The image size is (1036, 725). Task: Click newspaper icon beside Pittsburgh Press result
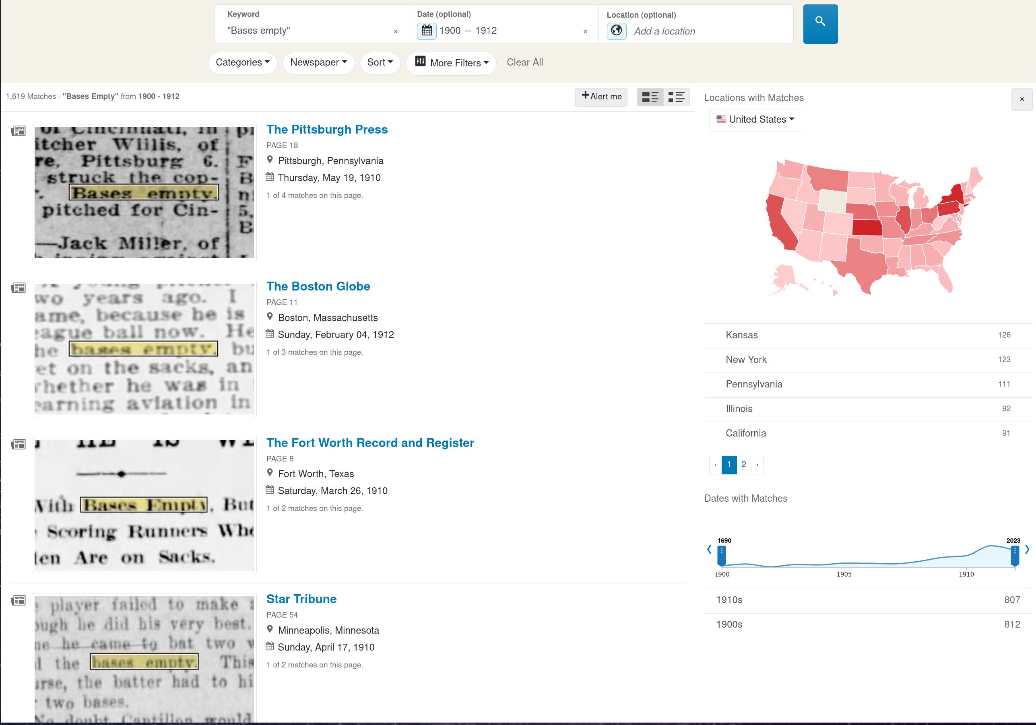click(18, 131)
